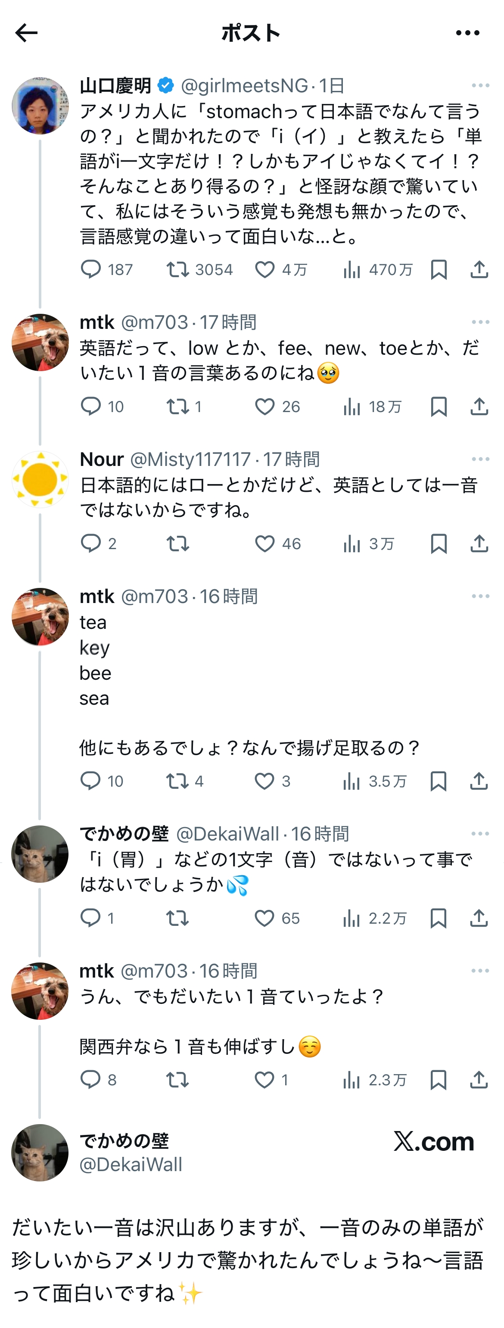Repost mtk's tea key bee sea reply
The image size is (504, 1328).
click(x=177, y=781)
